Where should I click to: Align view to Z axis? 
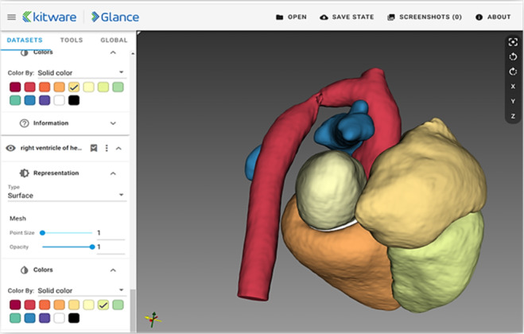pos(513,116)
